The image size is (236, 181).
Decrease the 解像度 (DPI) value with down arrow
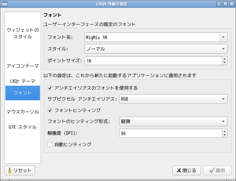[225, 135]
